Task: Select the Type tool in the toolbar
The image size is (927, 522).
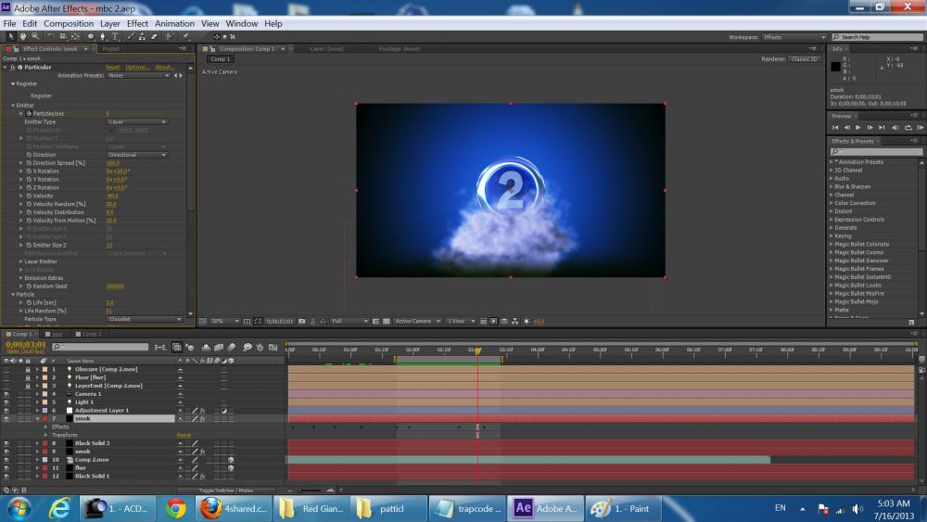Action: point(114,37)
